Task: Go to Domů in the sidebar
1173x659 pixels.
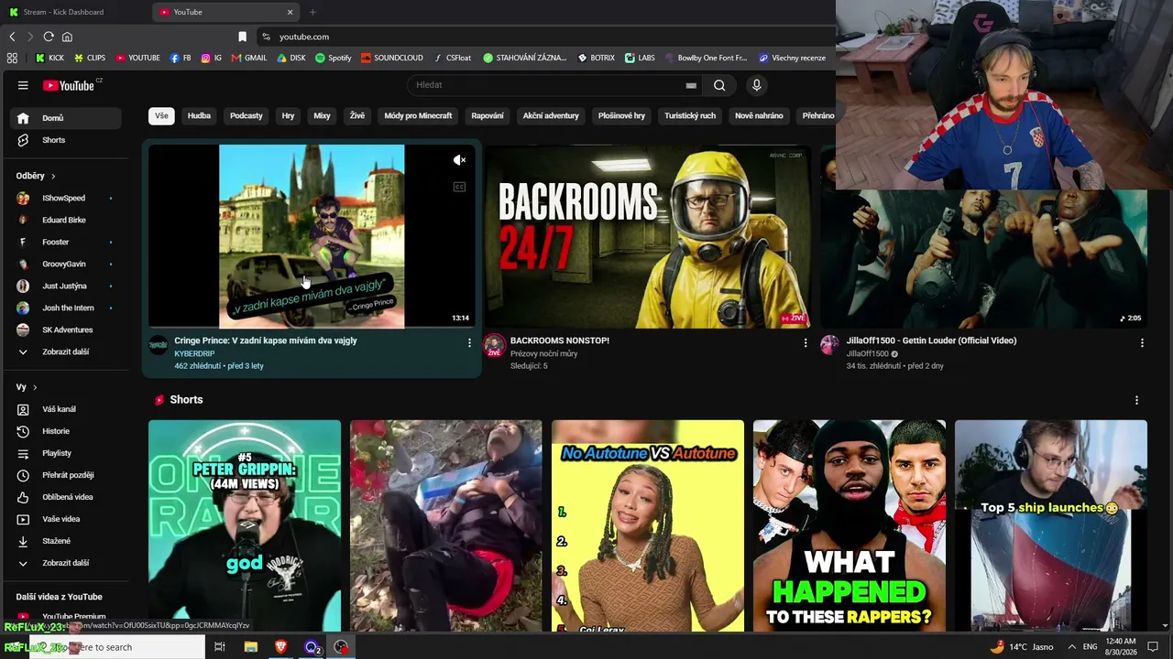Action: click(x=66, y=118)
